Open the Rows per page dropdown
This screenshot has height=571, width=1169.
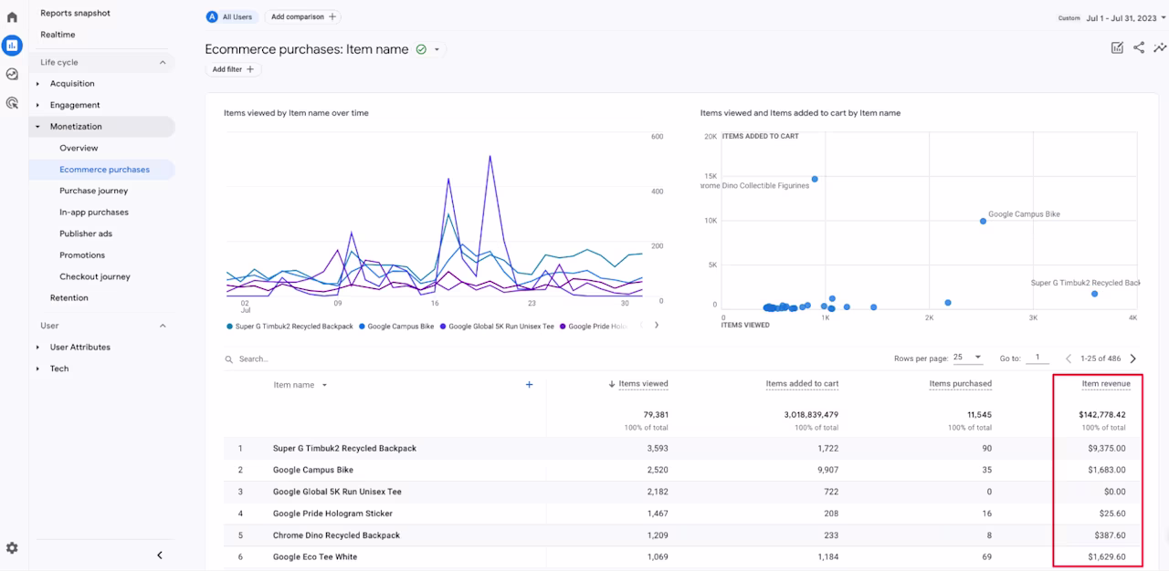click(968, 358)
